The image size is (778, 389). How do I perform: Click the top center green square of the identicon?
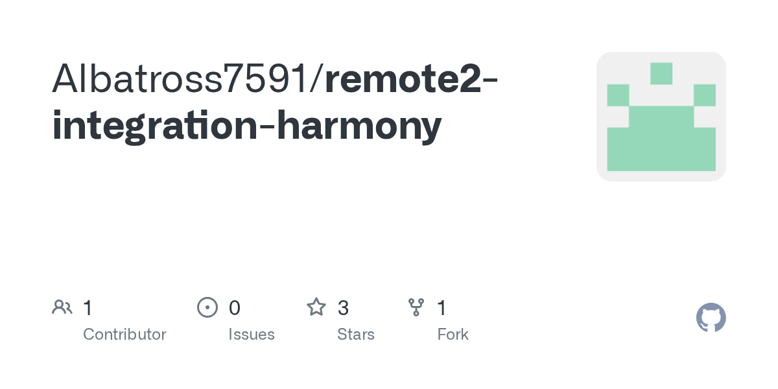pyautogui.click(x=661, y=73)
